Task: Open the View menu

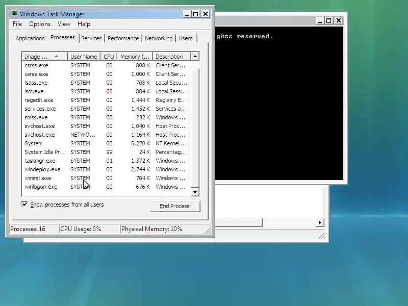Action: point(64,24)
